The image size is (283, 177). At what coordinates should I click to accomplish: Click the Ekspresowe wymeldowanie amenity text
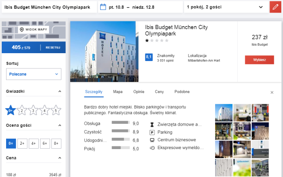pos(181,148)
